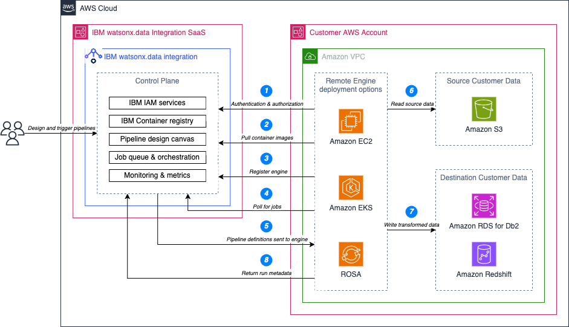The width and height of the screenshot is (569, 327).
Task: Click the Amazon VPC label
Action: [343, 57]
